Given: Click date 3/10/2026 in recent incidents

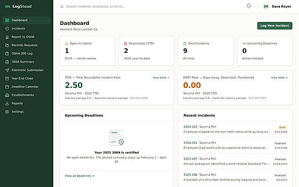Looking at the screenshot, I should tap(281, 148).
